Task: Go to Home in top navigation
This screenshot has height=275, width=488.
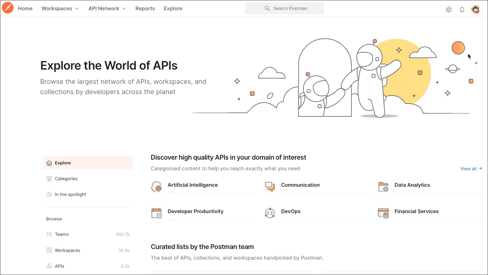Action: pyautogui.click(x=25, y=8)
